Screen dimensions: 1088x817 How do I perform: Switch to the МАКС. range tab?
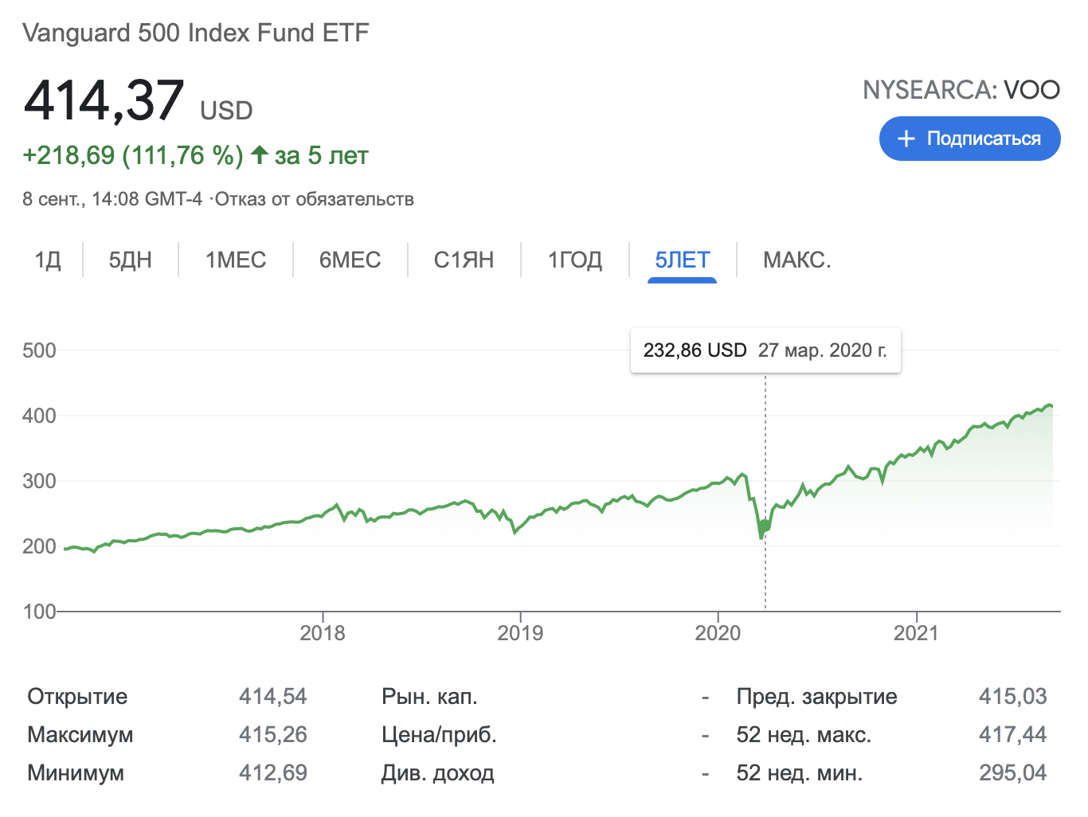(x=797, y=260)
